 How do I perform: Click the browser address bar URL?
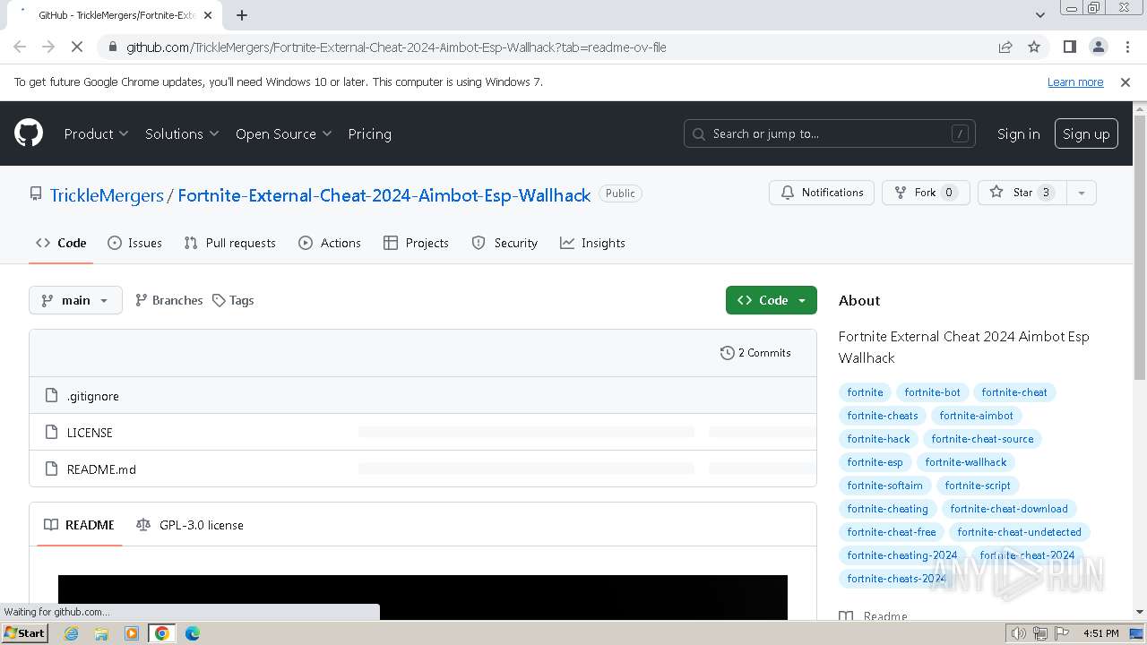pyautogui.click(x=396, y=47)
